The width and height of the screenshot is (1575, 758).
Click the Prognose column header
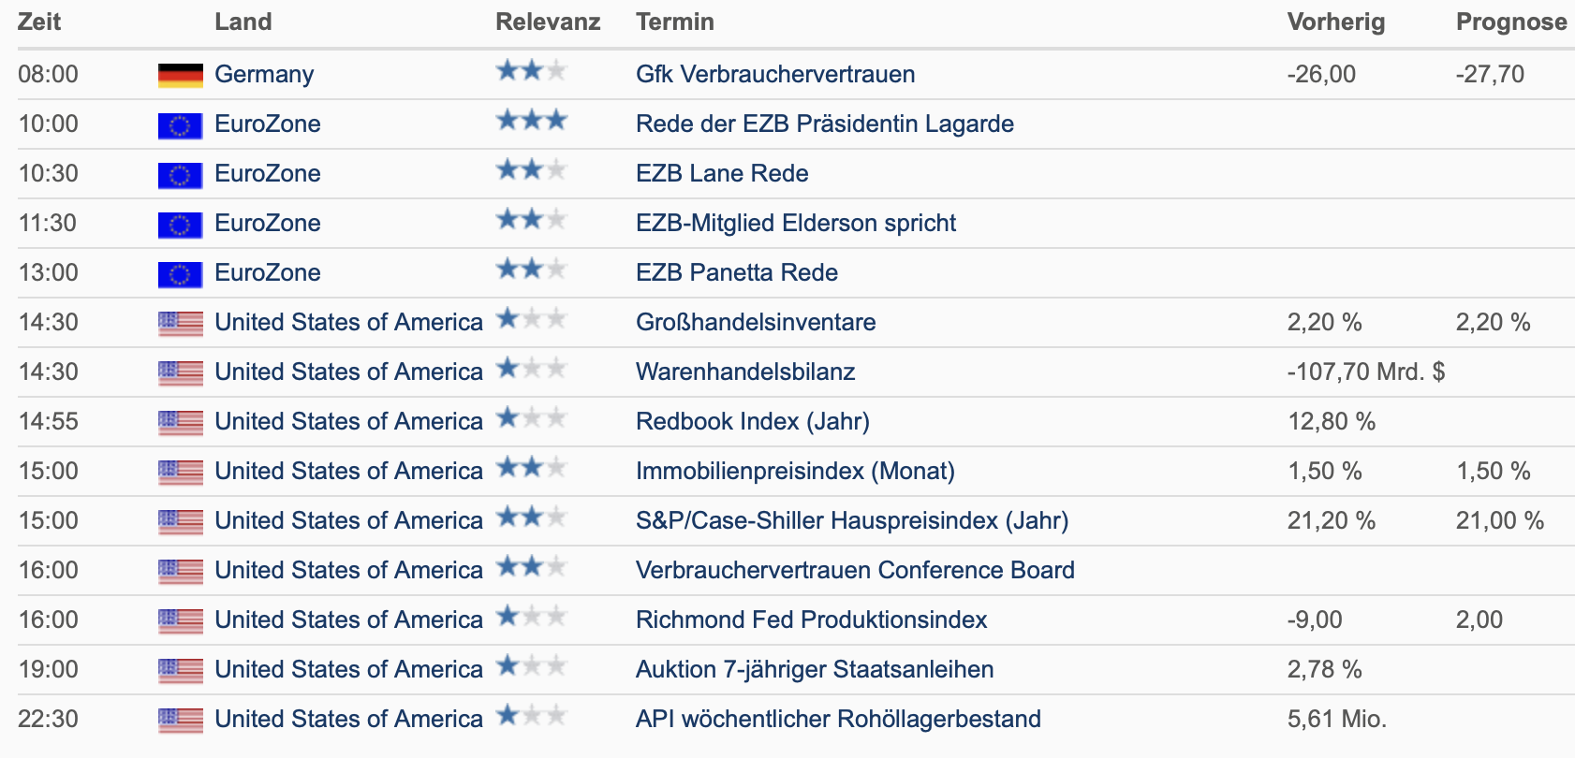point(1511,22)
